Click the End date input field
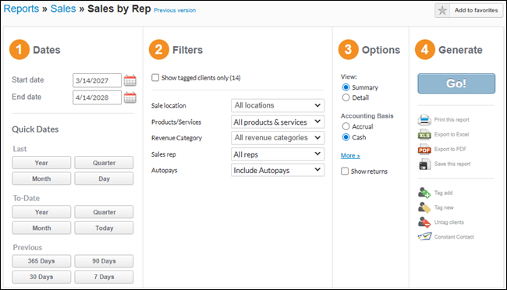Viewport: 507px width, 290px height. [x=97, y=97]
